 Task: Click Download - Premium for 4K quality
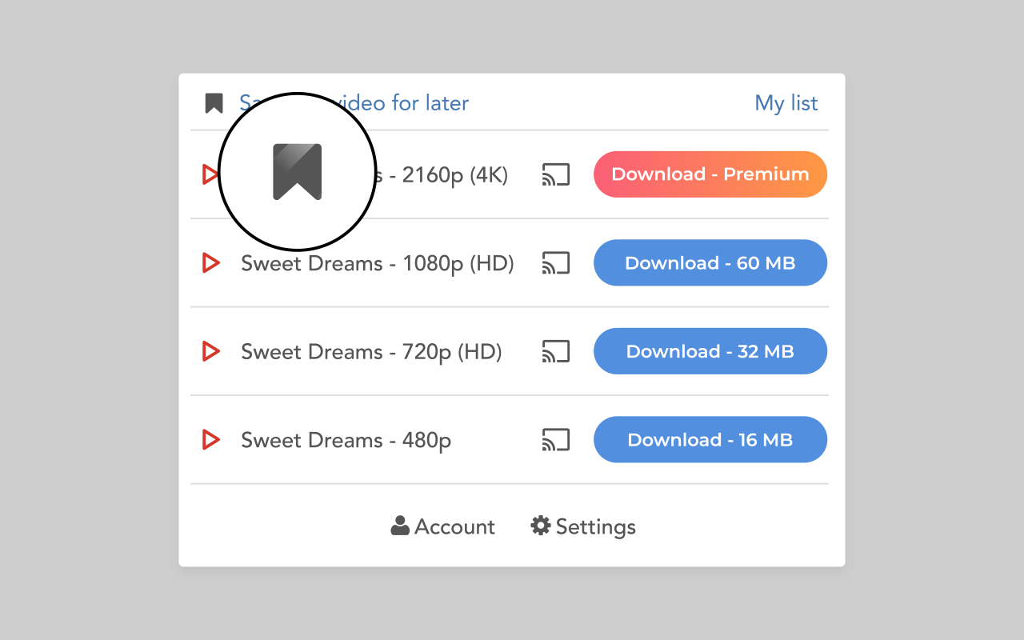point(710,174)
